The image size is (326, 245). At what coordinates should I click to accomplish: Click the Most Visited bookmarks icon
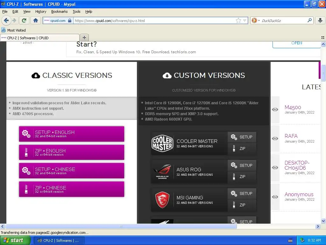coord(3,30)
